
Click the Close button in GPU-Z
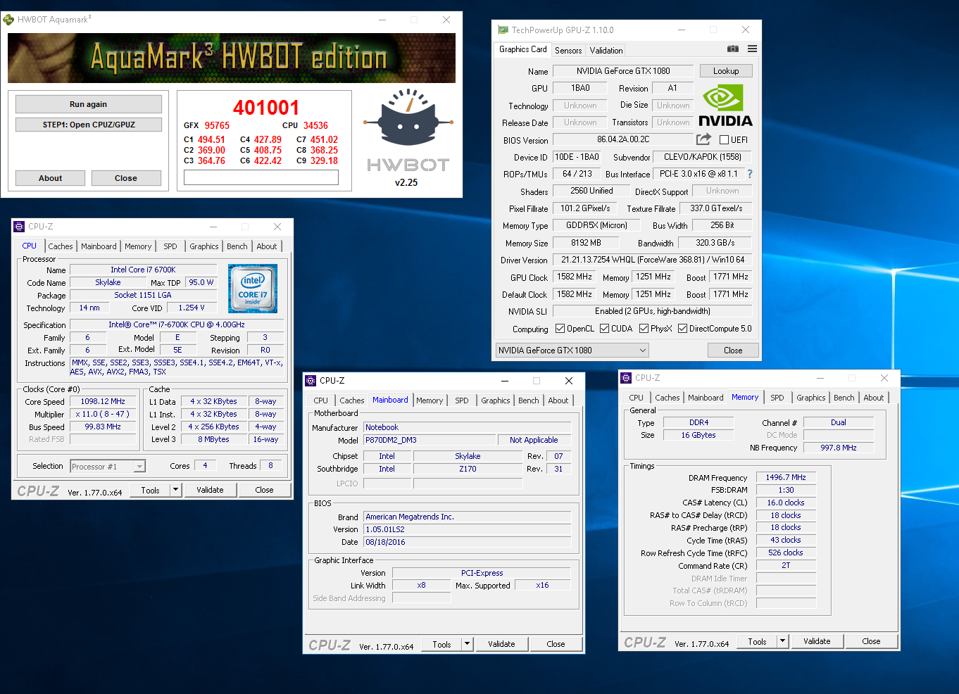point(733,351)
